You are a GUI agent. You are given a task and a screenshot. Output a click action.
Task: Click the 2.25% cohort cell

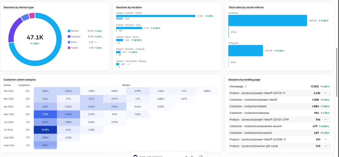[x=68, y=138]
